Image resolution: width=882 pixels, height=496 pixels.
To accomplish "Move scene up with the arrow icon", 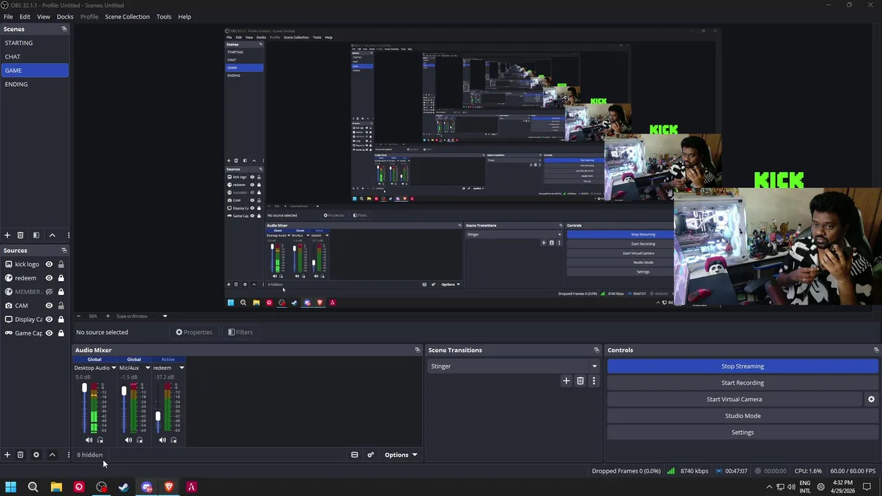I will tap(52, 235).
